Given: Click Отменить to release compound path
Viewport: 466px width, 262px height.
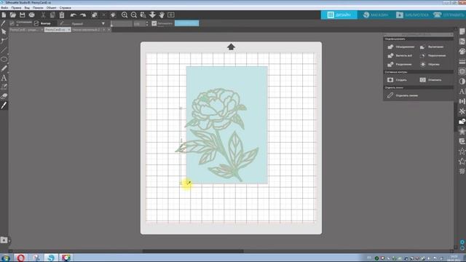Looking at the screenshot, I should [430, 80].
